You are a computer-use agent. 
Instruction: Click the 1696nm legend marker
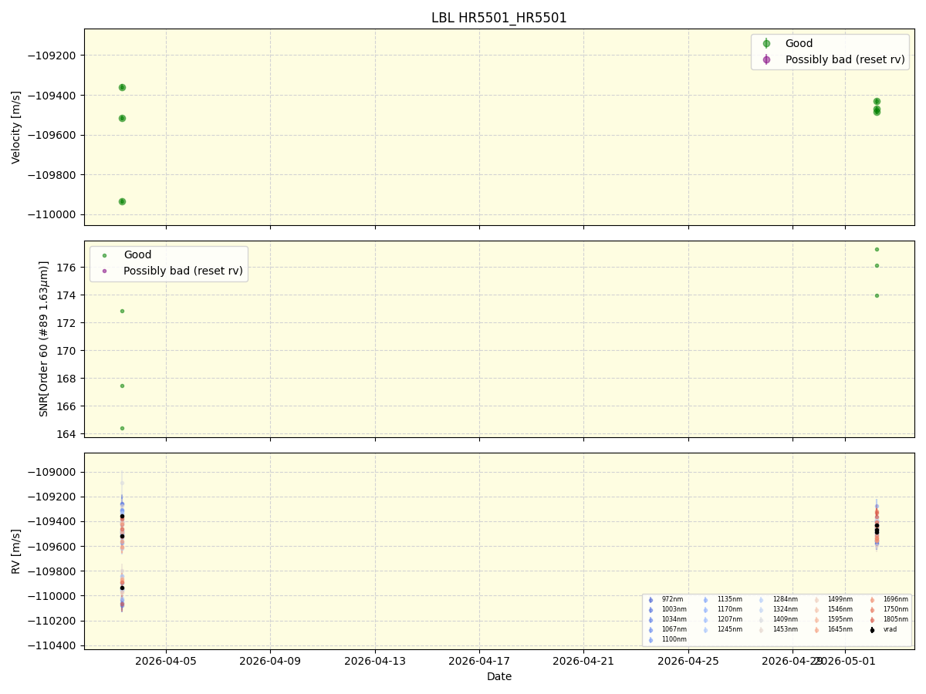872,600
